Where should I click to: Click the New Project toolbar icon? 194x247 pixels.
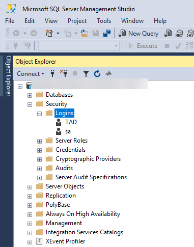[x=49, y=33]
